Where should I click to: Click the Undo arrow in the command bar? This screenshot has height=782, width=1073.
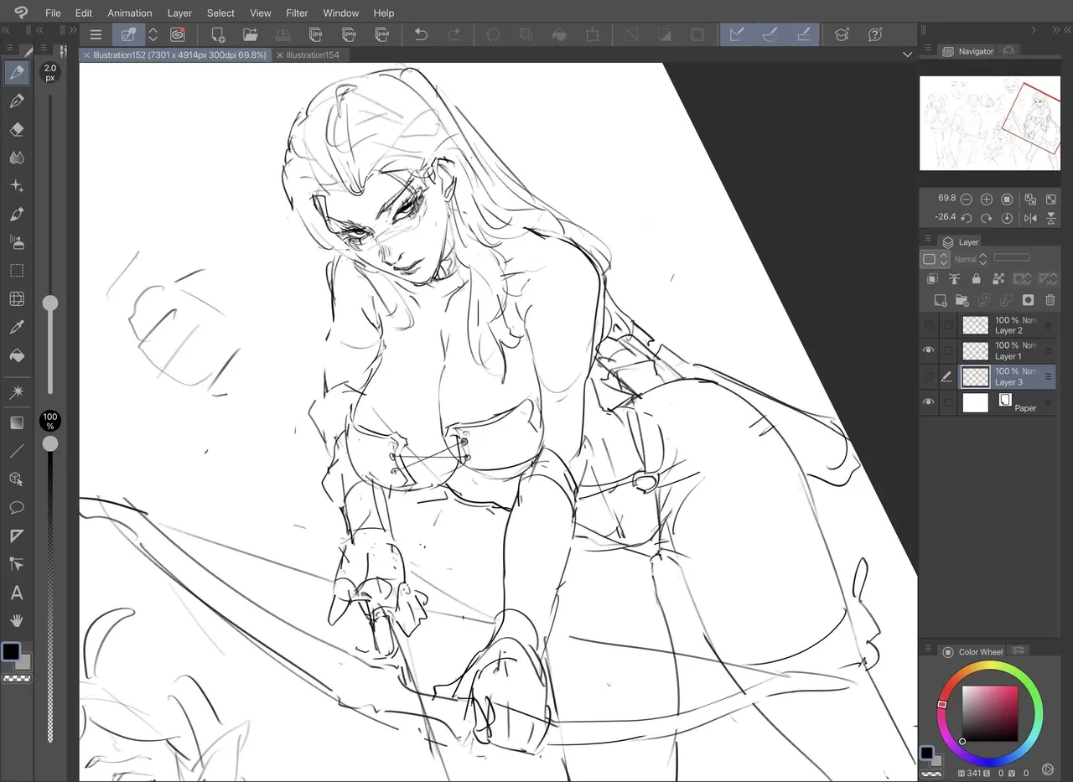(421, 34)
